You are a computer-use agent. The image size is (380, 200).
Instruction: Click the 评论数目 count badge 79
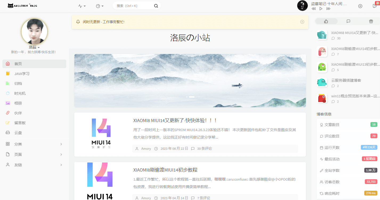point(374,136)
